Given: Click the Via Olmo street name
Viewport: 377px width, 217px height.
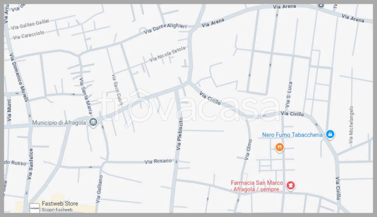Looking at the screenshot, I should click(x=248, y=149).
